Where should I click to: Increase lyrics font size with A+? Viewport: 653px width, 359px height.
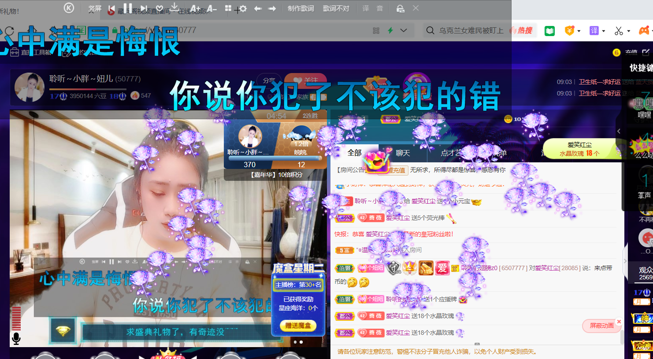pos(195,8)
